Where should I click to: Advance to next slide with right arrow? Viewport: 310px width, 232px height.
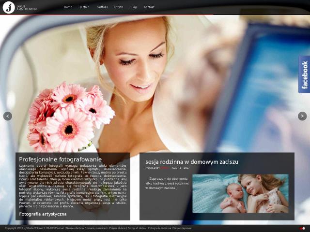click(x=302, y=116)
